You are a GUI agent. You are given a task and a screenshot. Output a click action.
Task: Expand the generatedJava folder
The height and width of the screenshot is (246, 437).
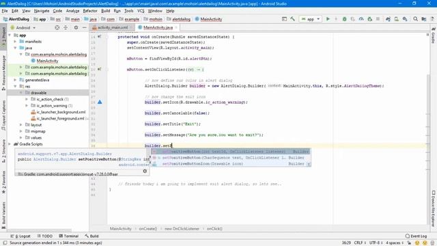click(x=15, y=80)
